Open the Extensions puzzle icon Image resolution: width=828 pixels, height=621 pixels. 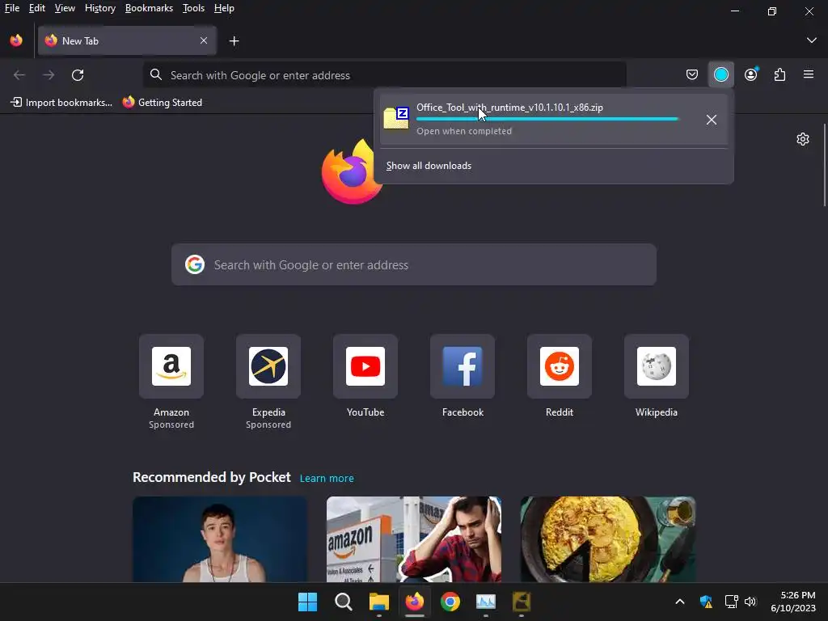pyautogui.click(x=779, y=75)
